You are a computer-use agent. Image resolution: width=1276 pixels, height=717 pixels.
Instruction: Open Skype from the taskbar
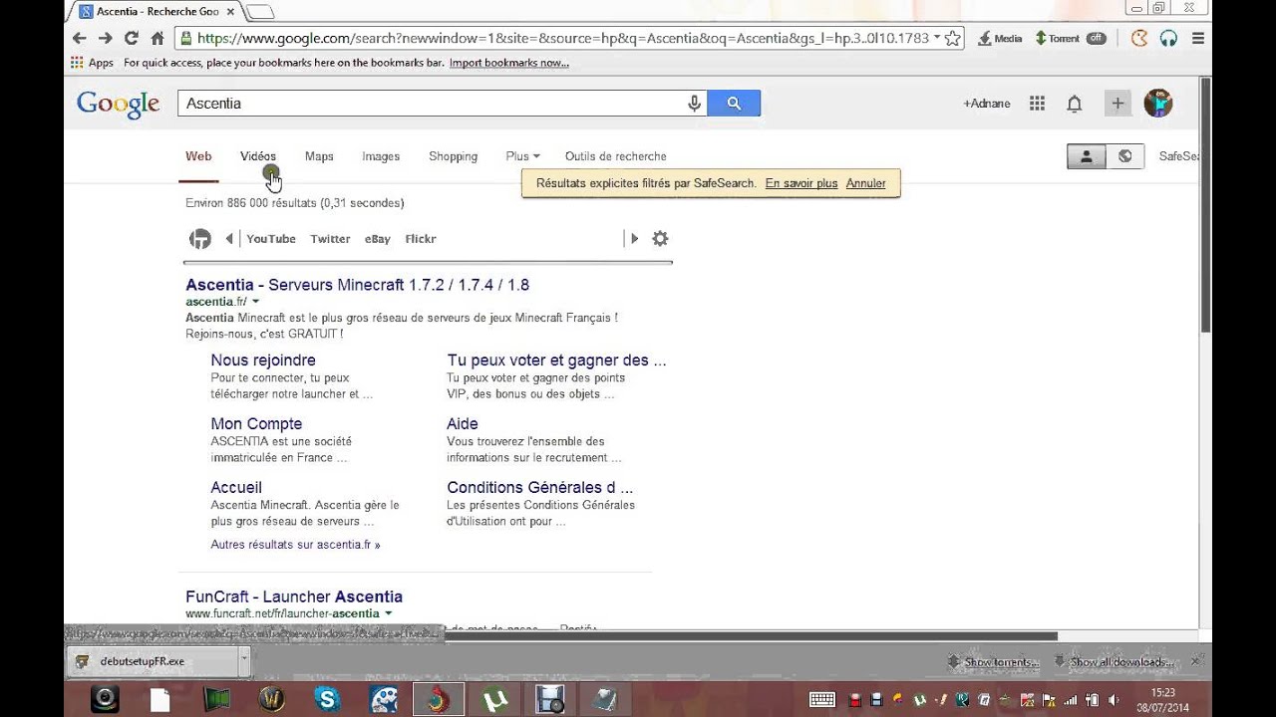point(327,700)
